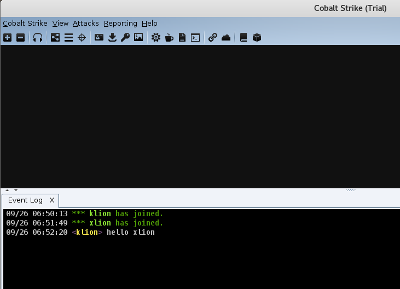Open the Help menu
Viewport: 400px width, 289px height.
149,24
